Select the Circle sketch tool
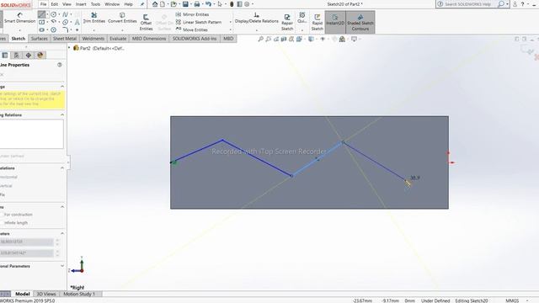The image size is (539, 303). click(54, 14)
